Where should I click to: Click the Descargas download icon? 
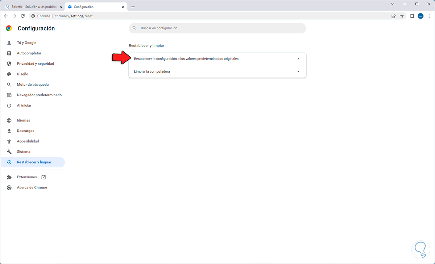[x=9, y=131]
